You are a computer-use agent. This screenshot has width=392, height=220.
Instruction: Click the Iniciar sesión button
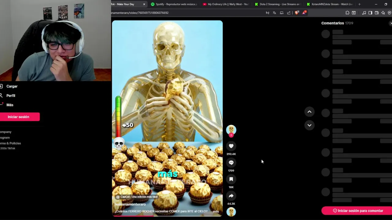[x=19, y=117]
